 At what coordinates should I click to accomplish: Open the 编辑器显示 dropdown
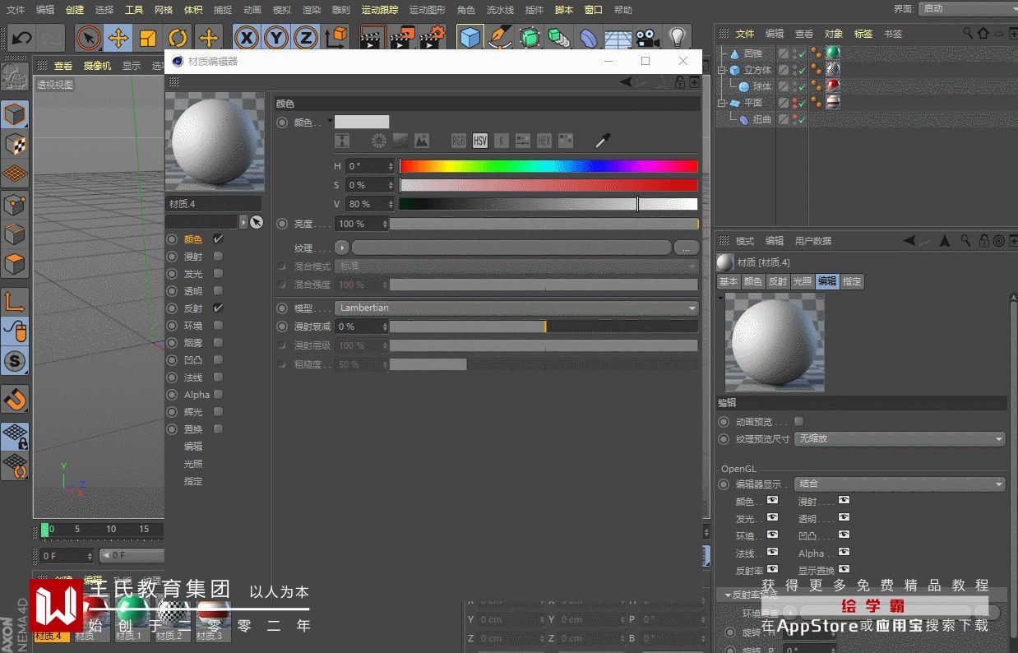[900, 484]
